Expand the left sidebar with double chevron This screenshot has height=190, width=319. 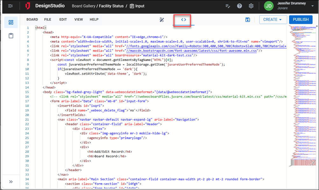11,182
